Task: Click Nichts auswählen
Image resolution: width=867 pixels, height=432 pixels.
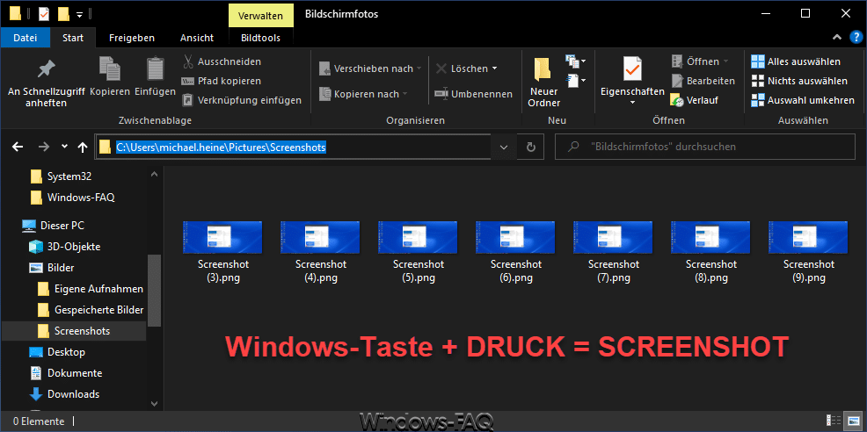Action: [799, 81]
